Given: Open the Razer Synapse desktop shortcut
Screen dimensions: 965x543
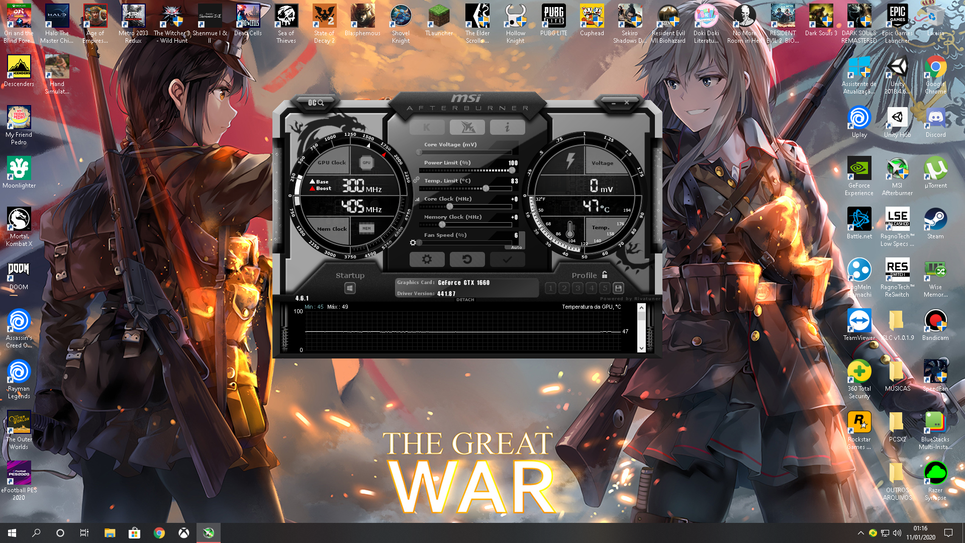Looking at the screenshot, I should pos(936,481).
